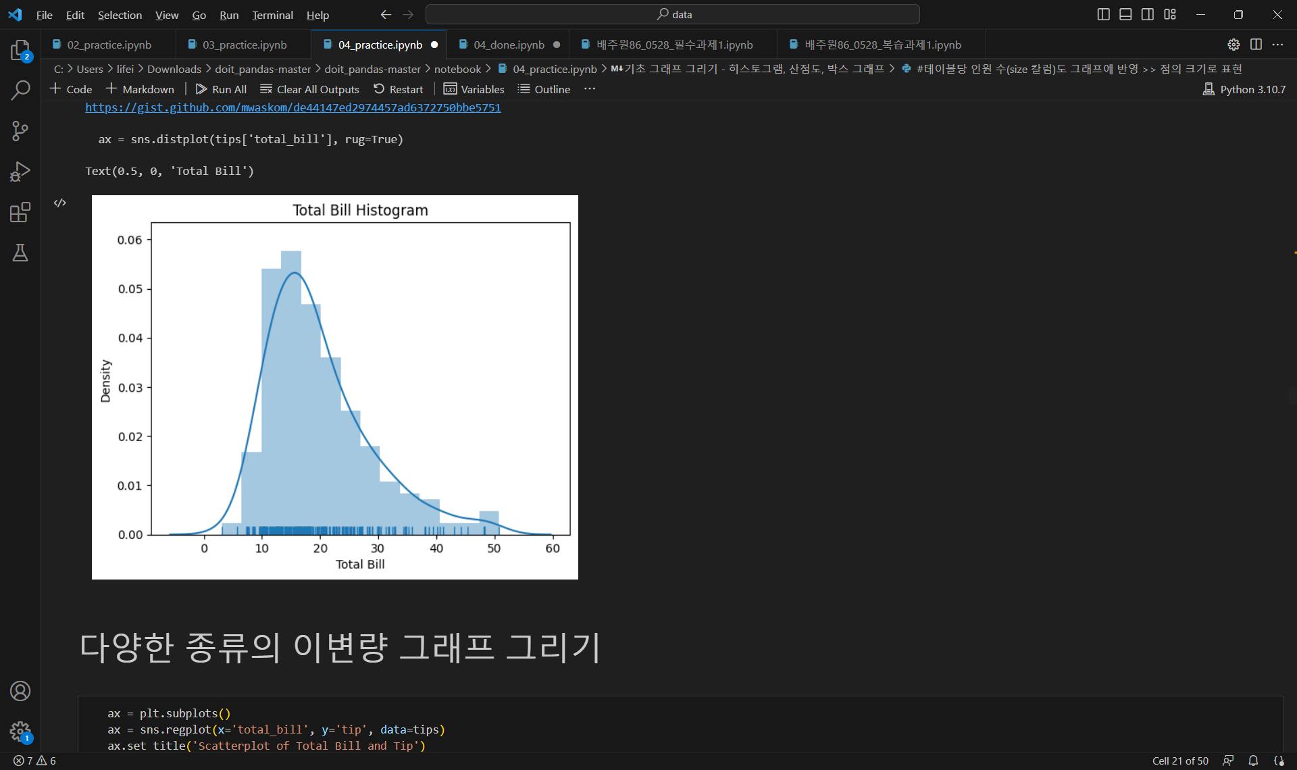The height and width of the screenshot is (770, 1297).
Task: Open Run and Debug view
Action: tap(20, 172)
